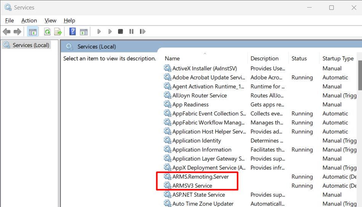Click gear icon of AppX Deployment Service
Viewport: 362px width, 207px height.
point(167,167)
